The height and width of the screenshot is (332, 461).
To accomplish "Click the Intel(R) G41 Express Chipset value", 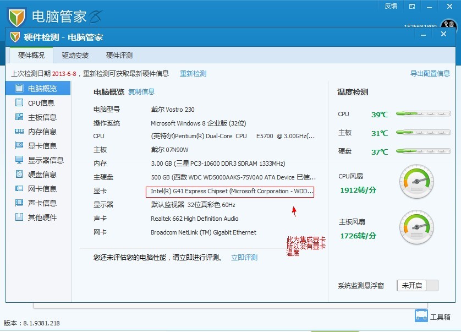I will point(232,191).
